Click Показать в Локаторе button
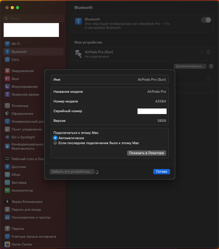Viewport: 219px width, 249px height. point(146,153)
